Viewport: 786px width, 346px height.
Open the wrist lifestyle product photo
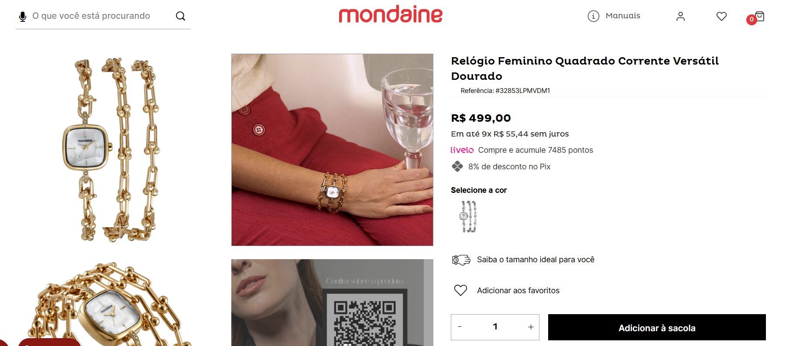pyautogui.click(x=332, y=150)
